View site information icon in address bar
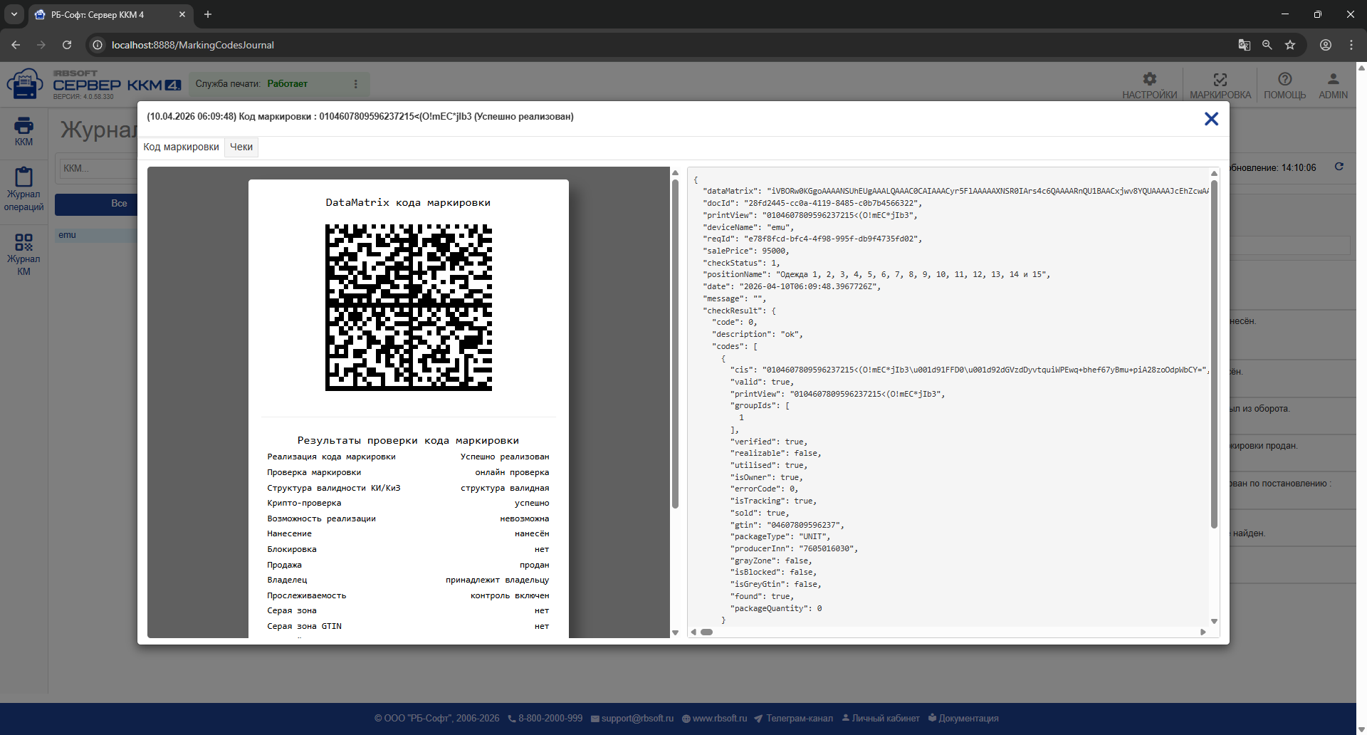The height and width of the screenshot is (735, 1367). point(98,45)
